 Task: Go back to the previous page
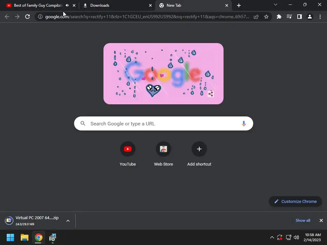click(7, 17)
